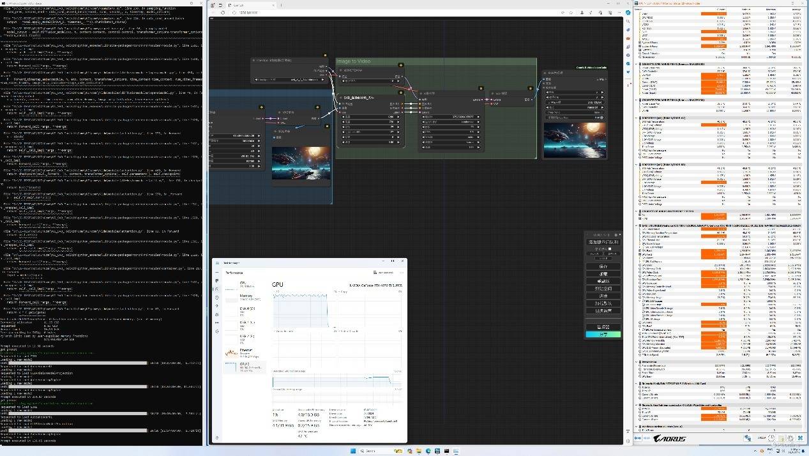Open Task Manager more options ellipsis

402,272
